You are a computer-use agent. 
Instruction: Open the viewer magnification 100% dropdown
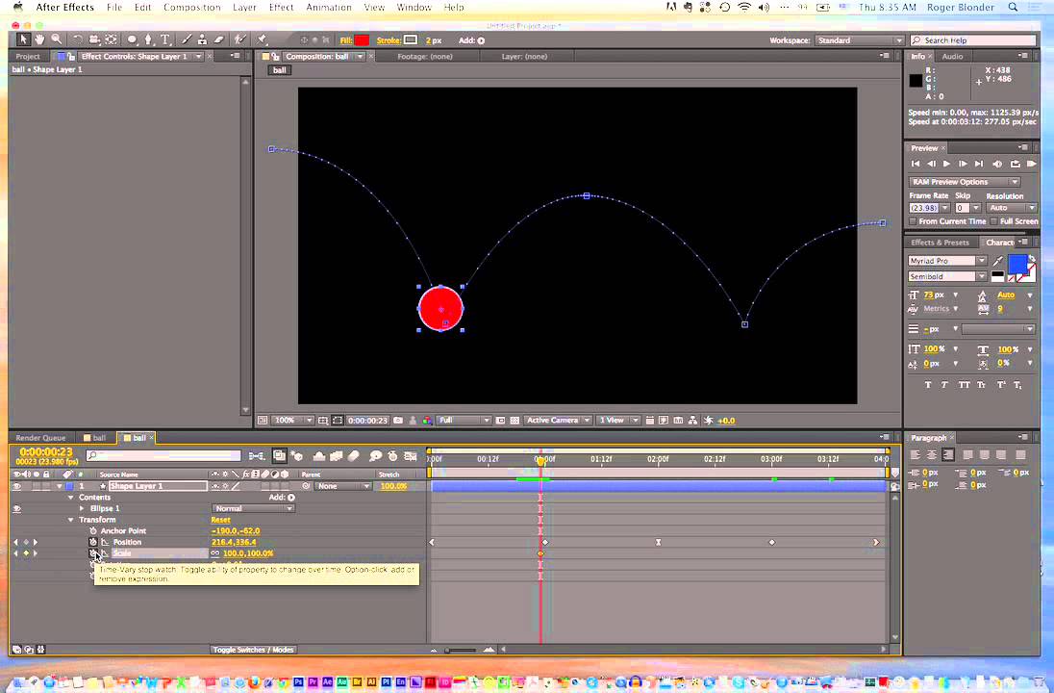pos(292,420)
